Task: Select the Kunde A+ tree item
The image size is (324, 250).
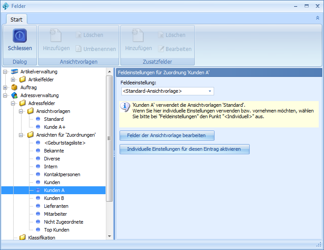Action: click(x=55, y=127)
